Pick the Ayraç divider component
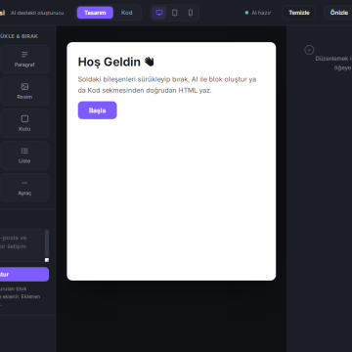352x352 pixels. click(24, 188)
